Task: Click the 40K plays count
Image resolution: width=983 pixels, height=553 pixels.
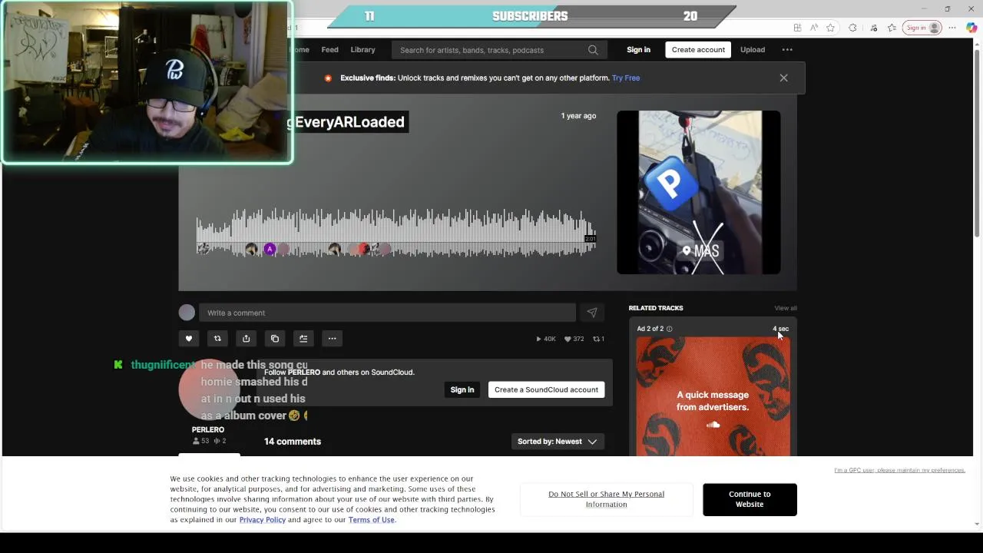Action: point(545,339)
